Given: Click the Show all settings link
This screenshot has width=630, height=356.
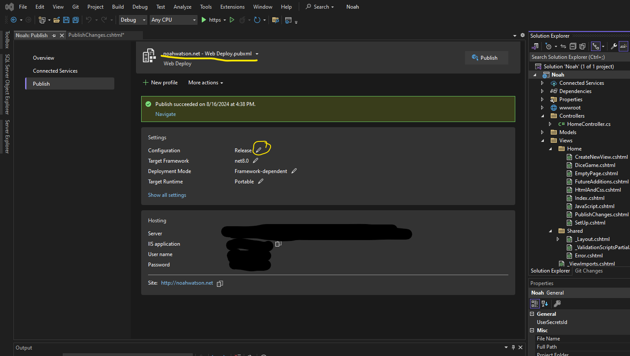Looking at the screenshot, I should tap(167, 195).
